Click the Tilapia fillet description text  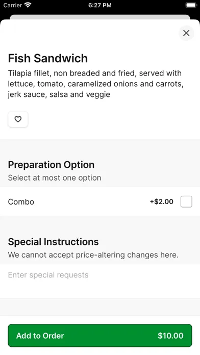pyautogui.click(x=96, y=84)
